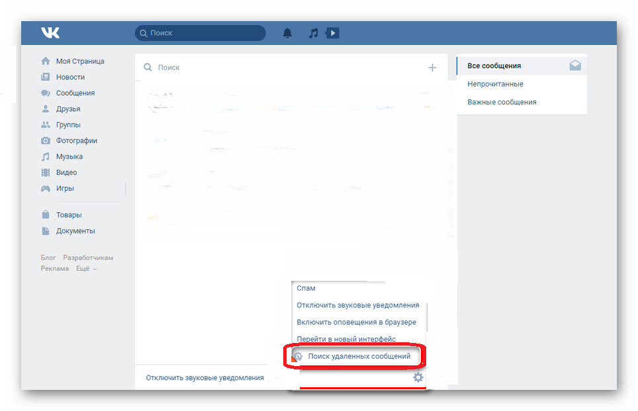638x411 pixels.
Task: Choose Спам in settings menu
Action: [306, 288]
